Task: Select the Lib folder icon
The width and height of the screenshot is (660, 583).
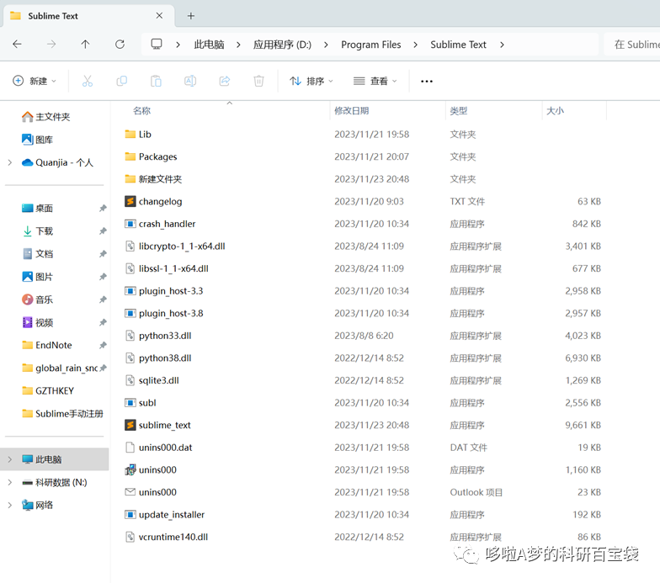Action: click(130, 135)
